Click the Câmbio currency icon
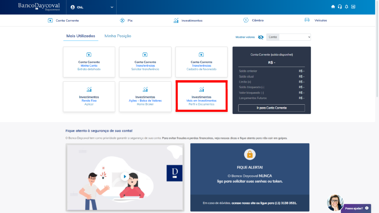The height and width of the screenshot is (213, 379). [246, 20]
